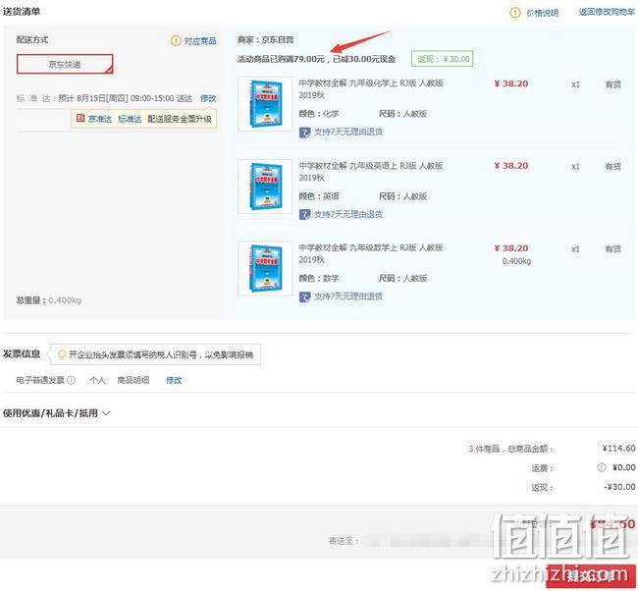Return to cart via 返回修改购物车
The image size is (638, 591).
tap(607, 12)
